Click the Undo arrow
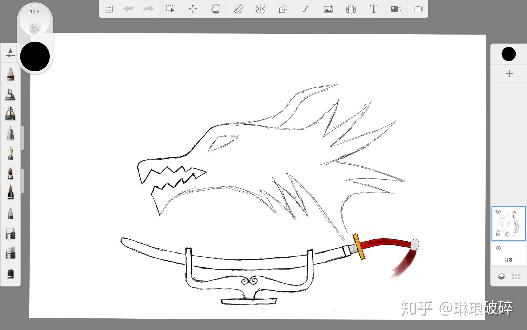This screenshot has width=527, height=330. click(x=129, y=9)
